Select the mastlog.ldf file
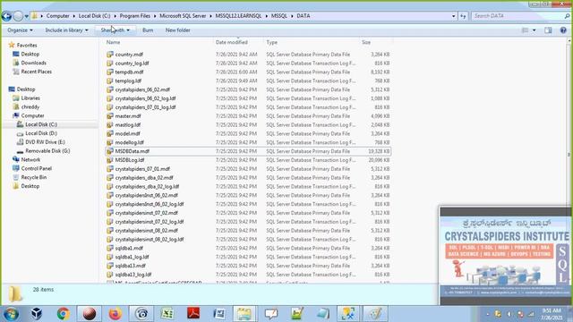 click(127, 125)
